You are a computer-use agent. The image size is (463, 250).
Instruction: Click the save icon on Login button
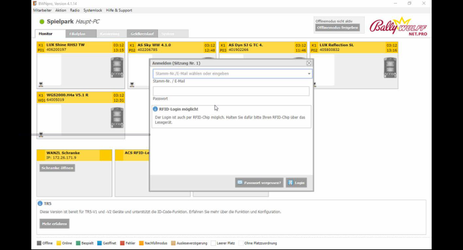[291, 183]
